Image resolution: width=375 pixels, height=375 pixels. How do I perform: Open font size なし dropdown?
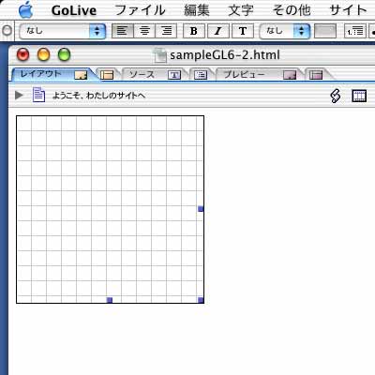pos(285,31)
